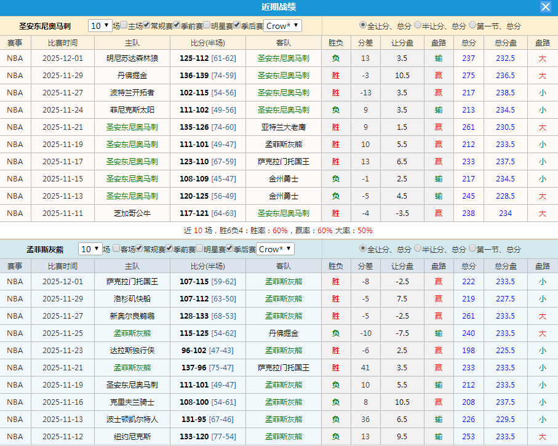
Task: Open the games count dropdown in the Grizzlies panel
Action: tap(91, 249)
